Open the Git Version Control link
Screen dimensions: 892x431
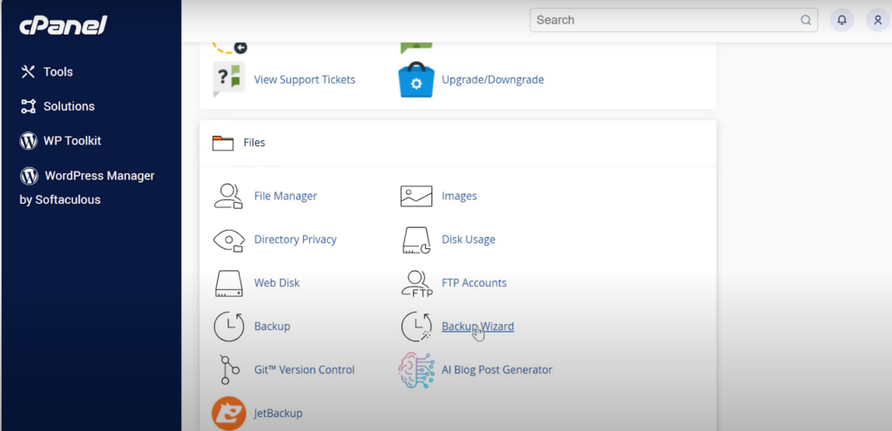tap(304, 369)
